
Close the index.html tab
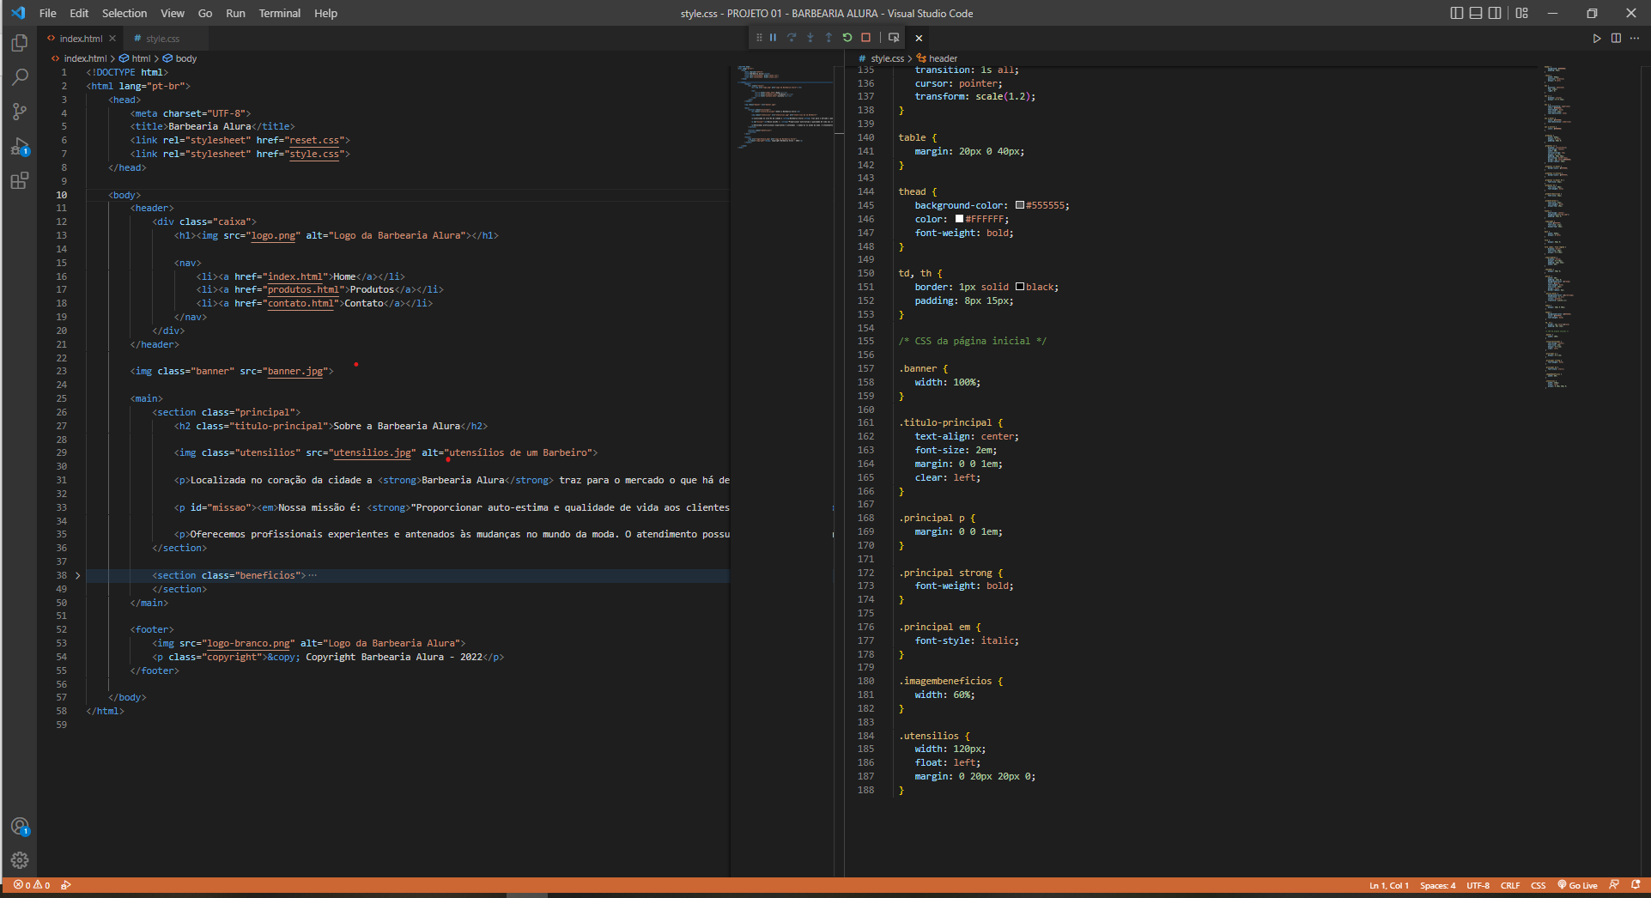[x=112, y=39]
